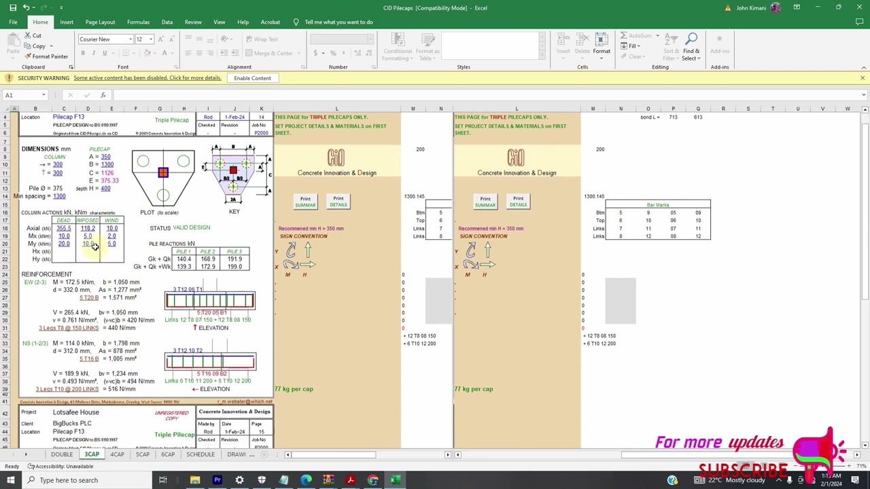Open the File menu
Image resolution: width=870 pixels, height=489 pixels.
pyautogui.click(x=13, y=22)
